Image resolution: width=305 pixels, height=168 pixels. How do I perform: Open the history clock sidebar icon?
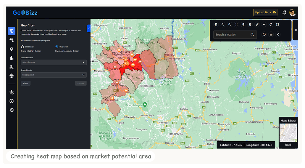click(x=12, y=110)
